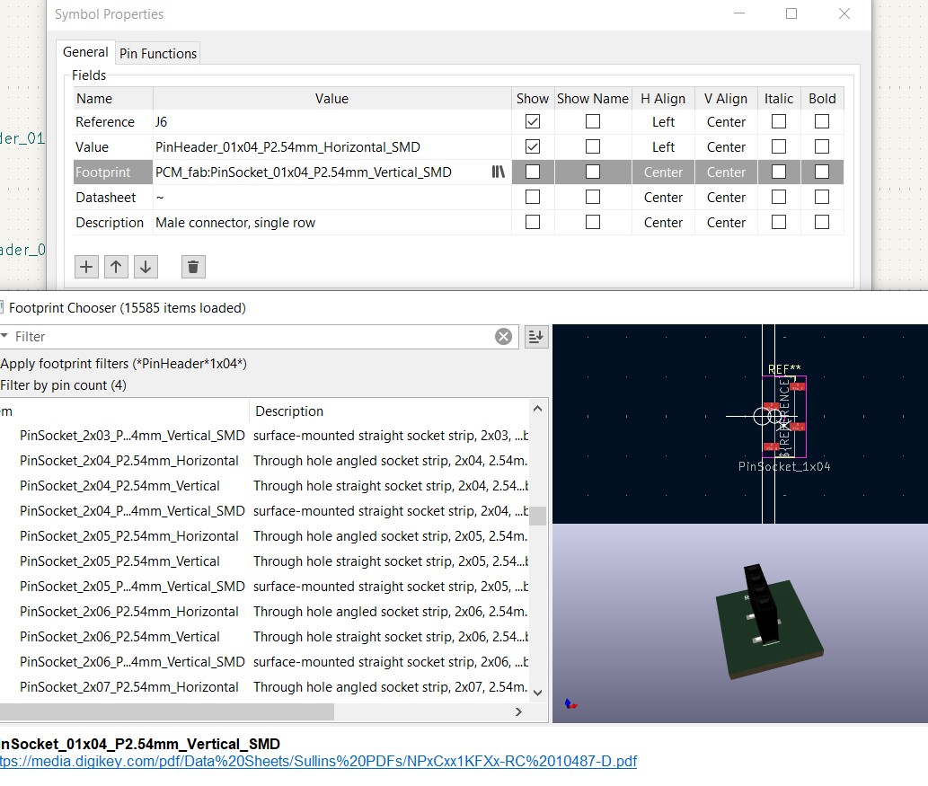Toggle Show checkbox for Value field
This screenshot has width=928, height=786.
(533, 146)
